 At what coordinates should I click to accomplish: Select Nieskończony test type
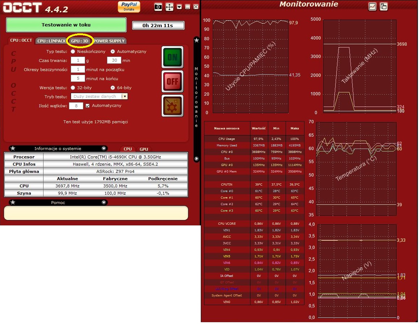73,51
